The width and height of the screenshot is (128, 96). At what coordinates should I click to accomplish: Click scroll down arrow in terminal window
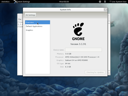point(109,72)
